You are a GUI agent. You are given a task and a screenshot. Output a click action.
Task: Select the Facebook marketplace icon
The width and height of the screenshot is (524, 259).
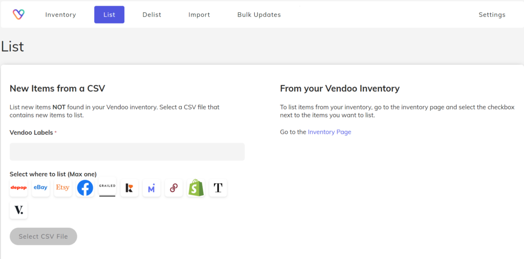pyautogui.click(x=85, y=188)
